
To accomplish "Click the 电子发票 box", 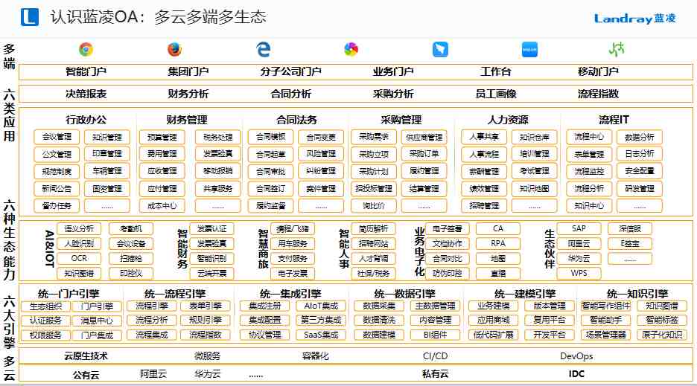I will click(293, 273).
